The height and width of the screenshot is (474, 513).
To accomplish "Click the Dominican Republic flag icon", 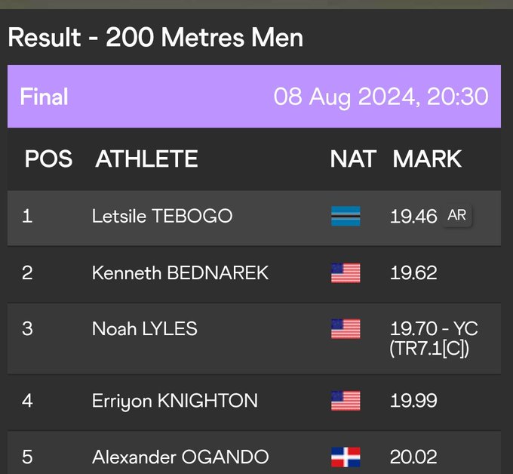I will click(346, 457).
